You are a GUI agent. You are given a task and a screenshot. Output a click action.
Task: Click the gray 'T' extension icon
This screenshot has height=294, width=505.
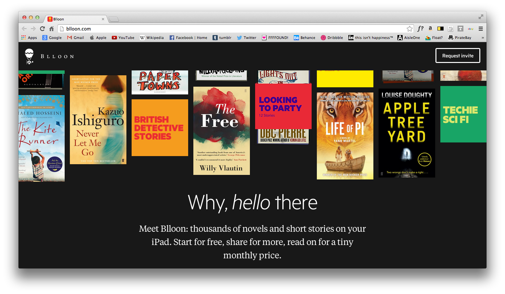[x=460, y=29]
